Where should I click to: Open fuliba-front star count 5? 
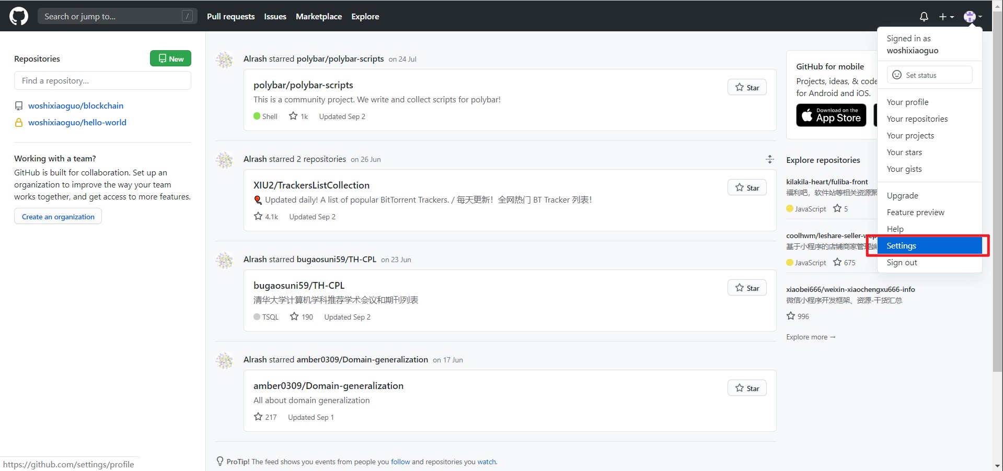click(840, 209)
